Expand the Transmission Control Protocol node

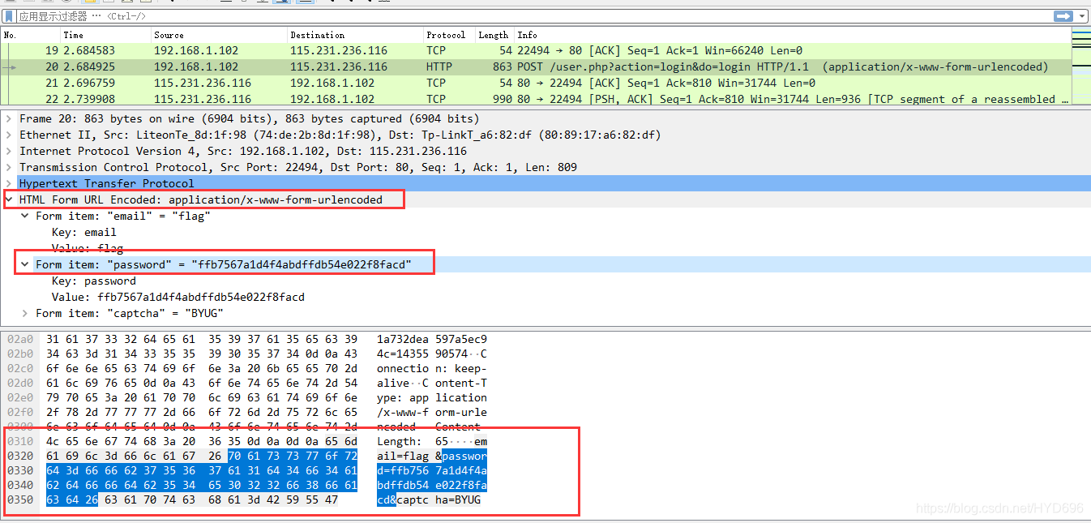pos(9,167)
